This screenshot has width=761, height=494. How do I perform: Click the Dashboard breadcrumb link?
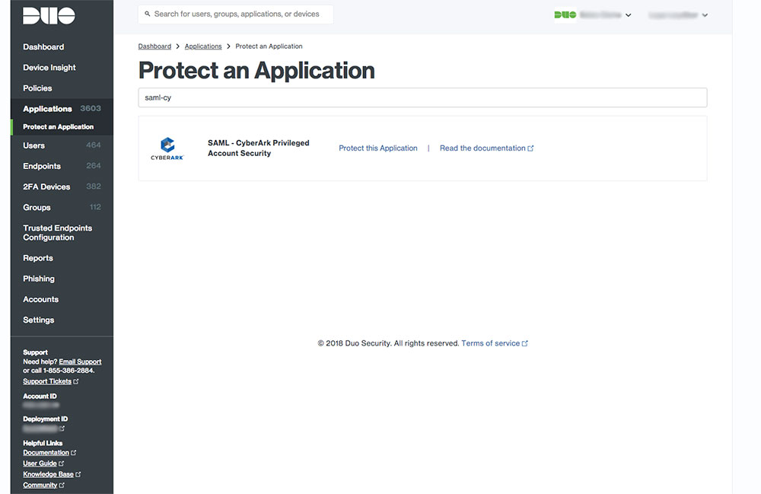point(154,46)
